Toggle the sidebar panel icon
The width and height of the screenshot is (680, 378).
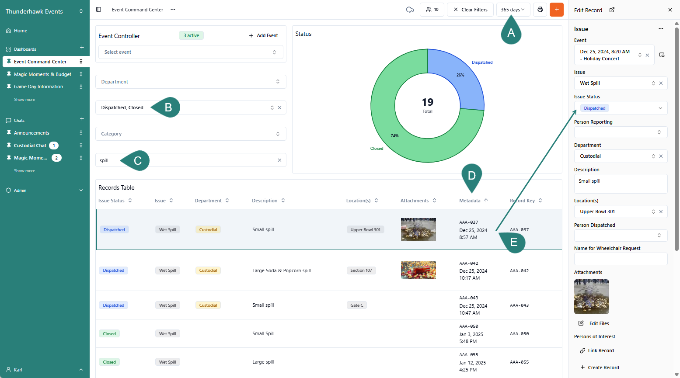pyautogui.click(x=98, y=10)
